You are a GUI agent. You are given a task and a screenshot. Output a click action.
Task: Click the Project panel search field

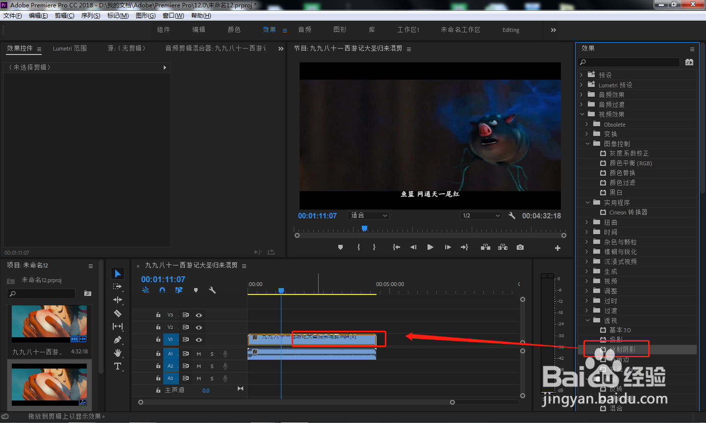[x=41, y=293]
